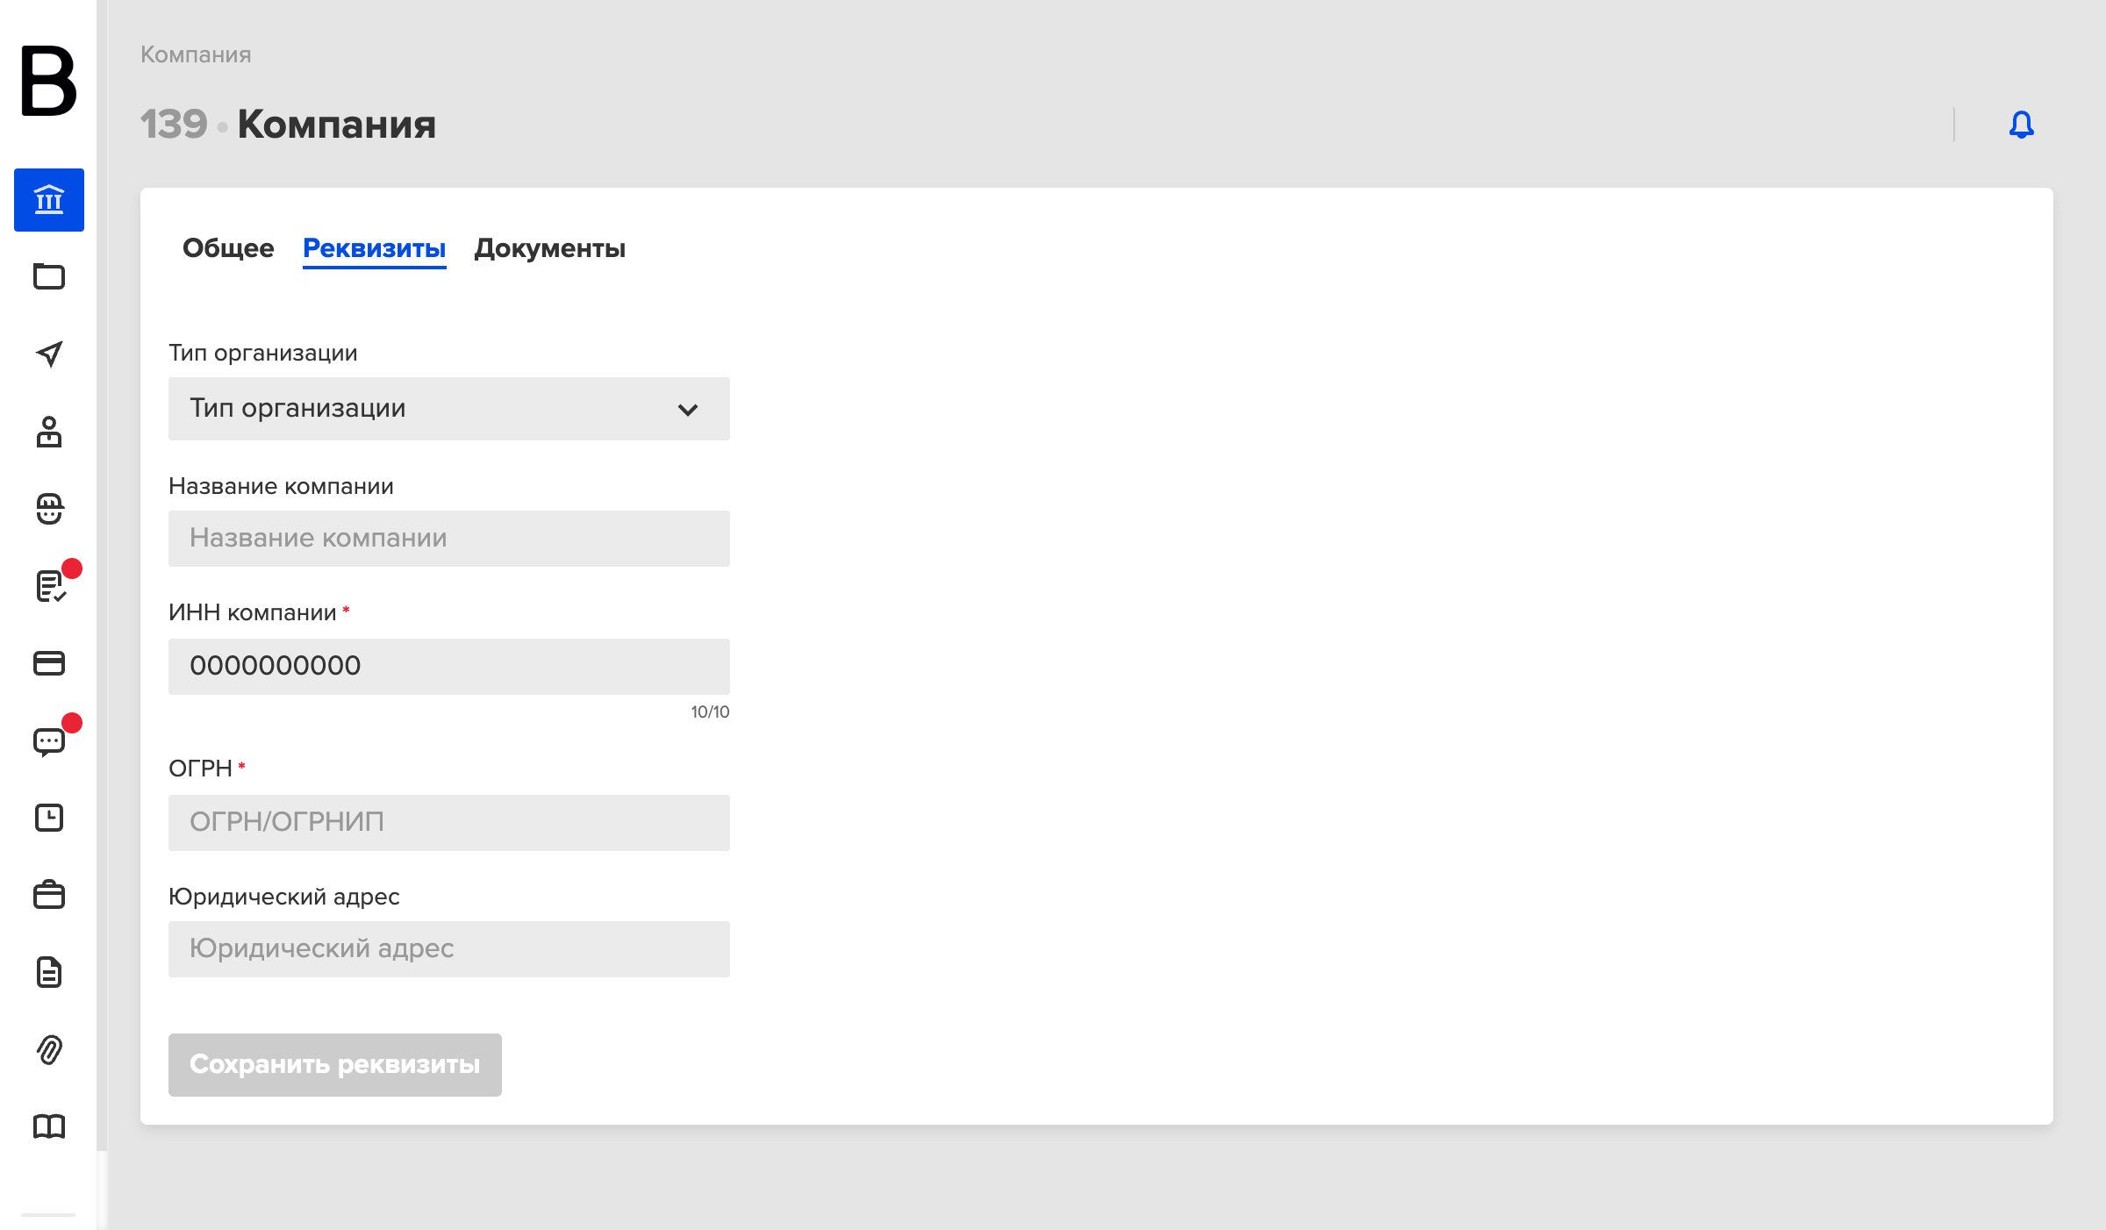The height and width of the screenshot is (1230, 2106).
Task: Click the document page sidebar icon
Action: click(49, 972)
